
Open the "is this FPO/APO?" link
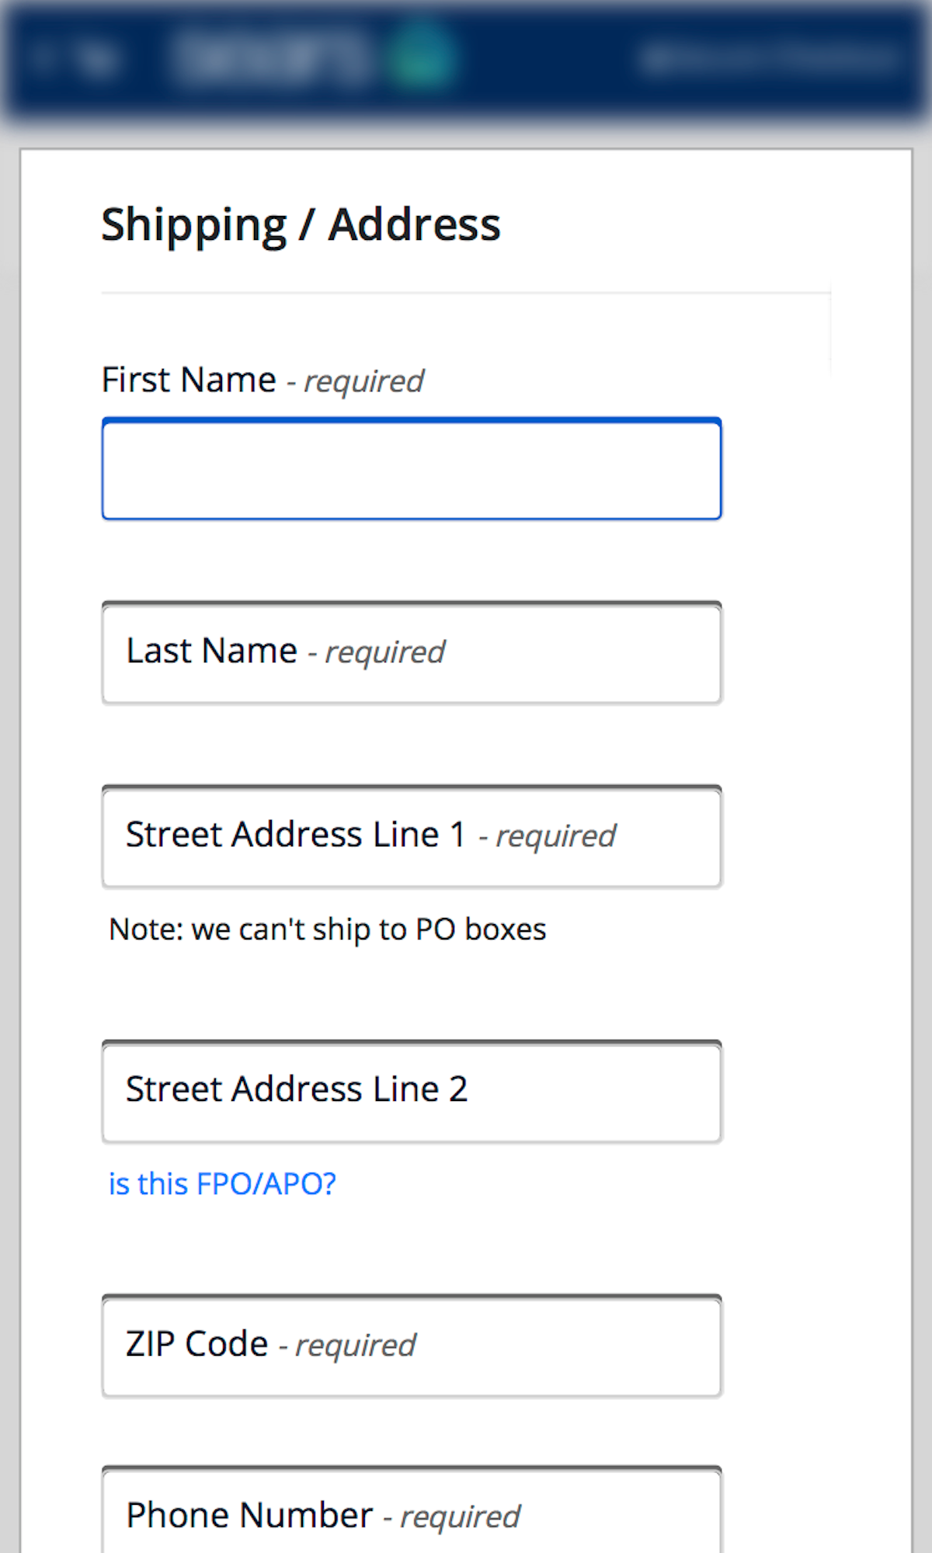[x=222, y=1183]
